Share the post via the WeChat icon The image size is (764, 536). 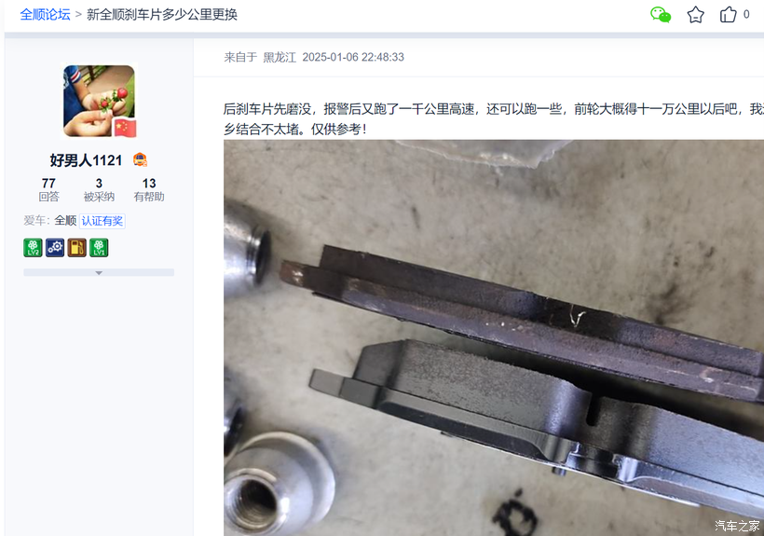(661, 15)
